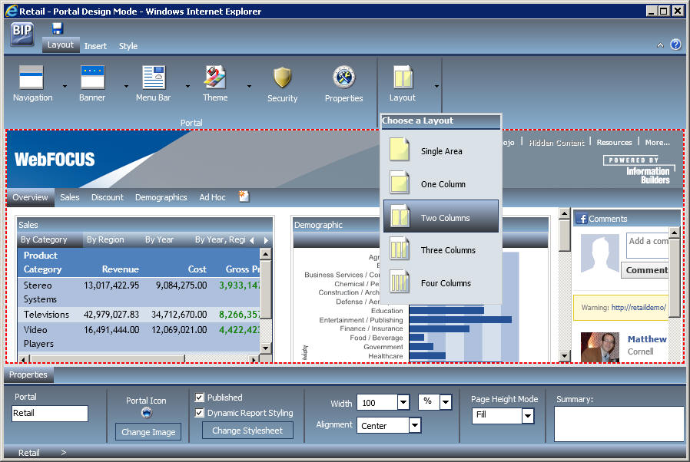Expand the Banner dropdown arrow
The height and width of the screenshot is (462, 690).
pos(126,86)
